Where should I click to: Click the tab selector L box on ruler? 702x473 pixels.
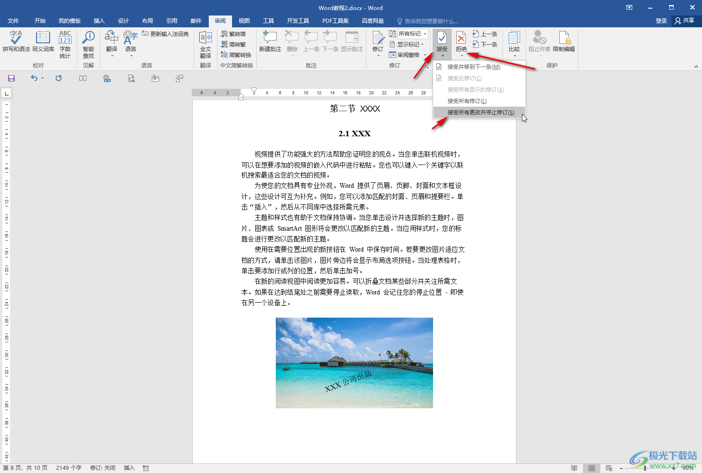pyautogui.click(x=6, y=93)
